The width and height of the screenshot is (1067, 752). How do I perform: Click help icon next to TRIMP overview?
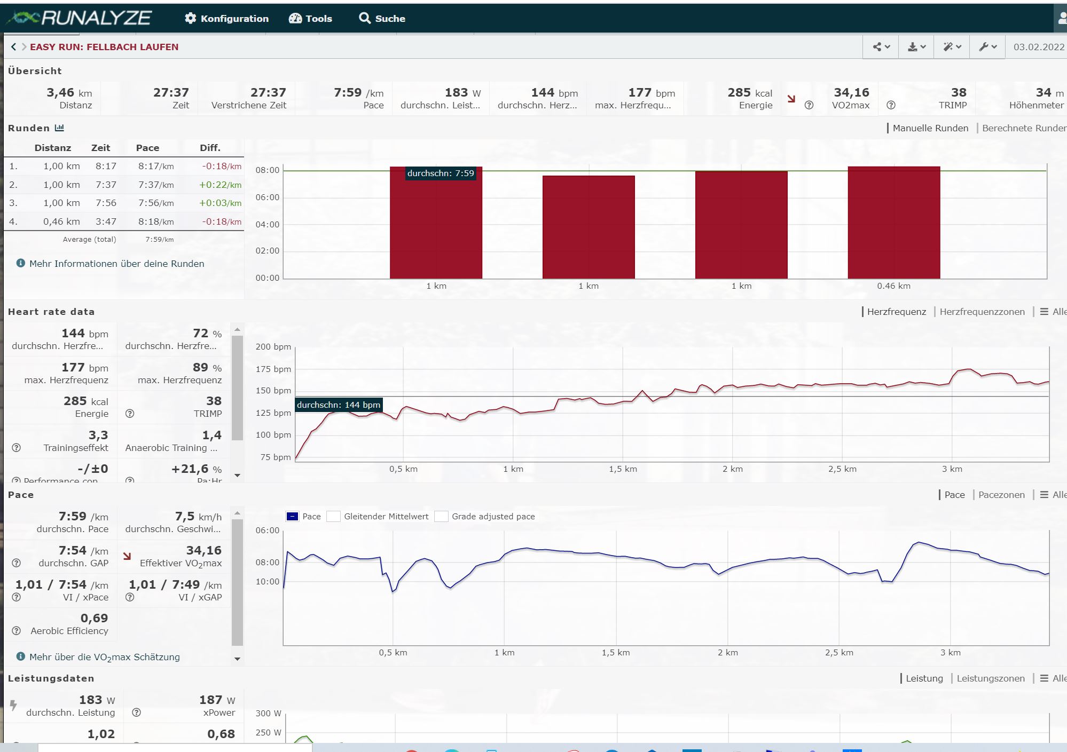pyautogui.click(x=891, y=105)
